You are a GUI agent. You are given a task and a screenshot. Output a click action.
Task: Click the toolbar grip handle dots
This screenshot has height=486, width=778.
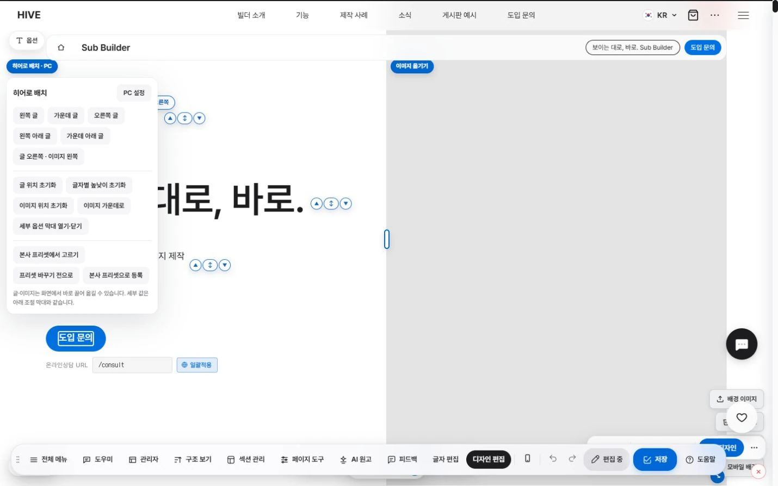tap(18, 459)
